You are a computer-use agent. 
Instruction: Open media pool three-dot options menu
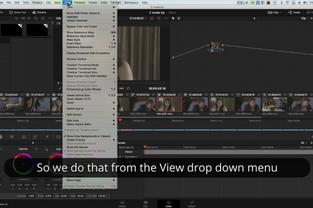pos(50,18)
